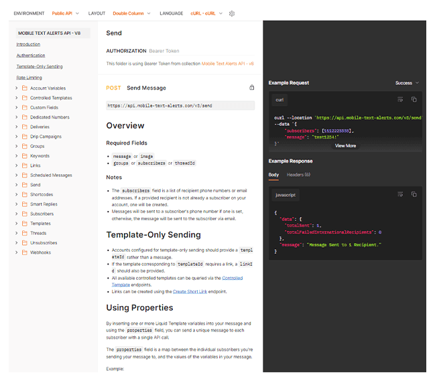This screenshot has height=381, width=435.
Task: Click the Templates folder icon
Action: tap(25, 224)
